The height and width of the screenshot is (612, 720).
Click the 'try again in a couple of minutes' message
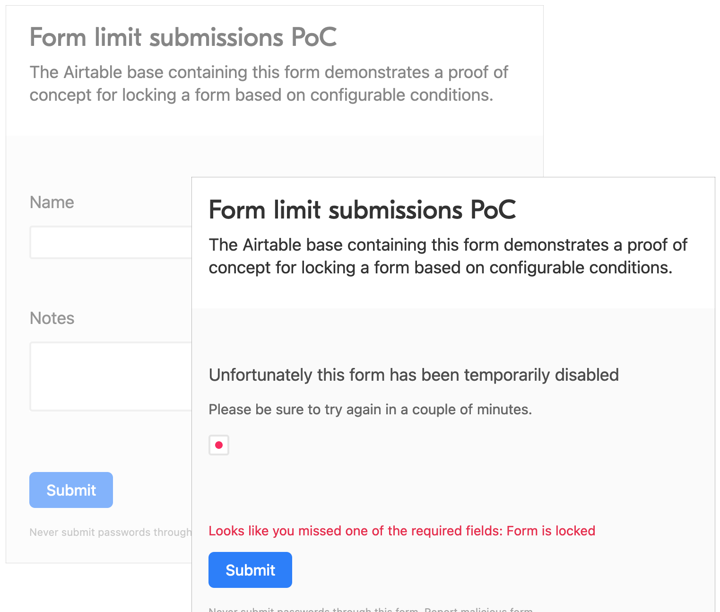pos(370,410)
